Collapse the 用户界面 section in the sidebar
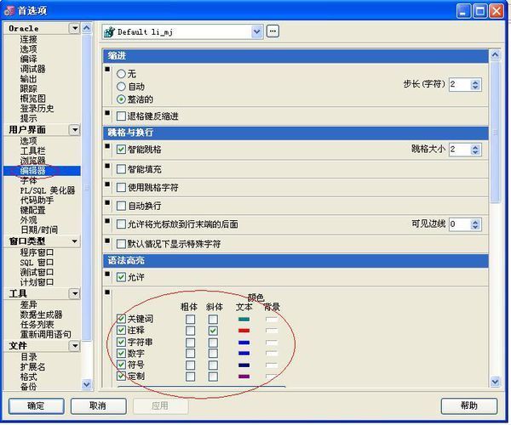The width and height of the screenshot is (511, 425). coord(75,130)
